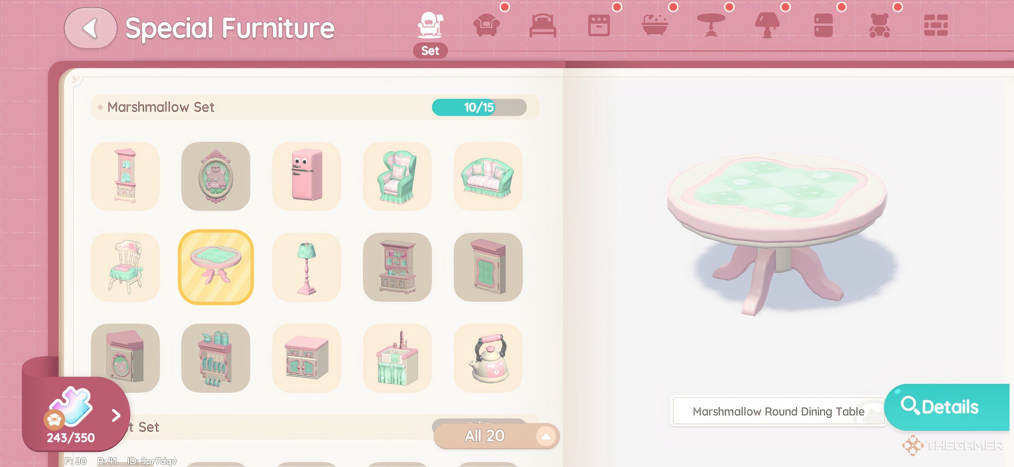Open the bathtub category icon
Screen dimensions: 1014x467
coord(655,25)
